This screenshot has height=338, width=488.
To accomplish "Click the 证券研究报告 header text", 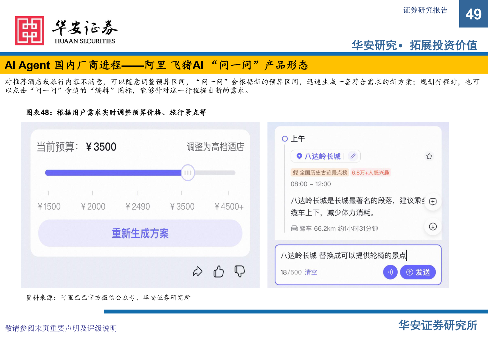I will pyautogui.click(x=425, y=10).
